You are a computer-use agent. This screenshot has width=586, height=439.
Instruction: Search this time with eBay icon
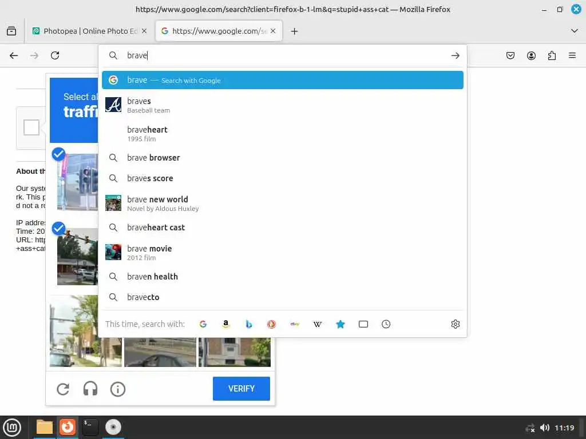coord(295,324)
